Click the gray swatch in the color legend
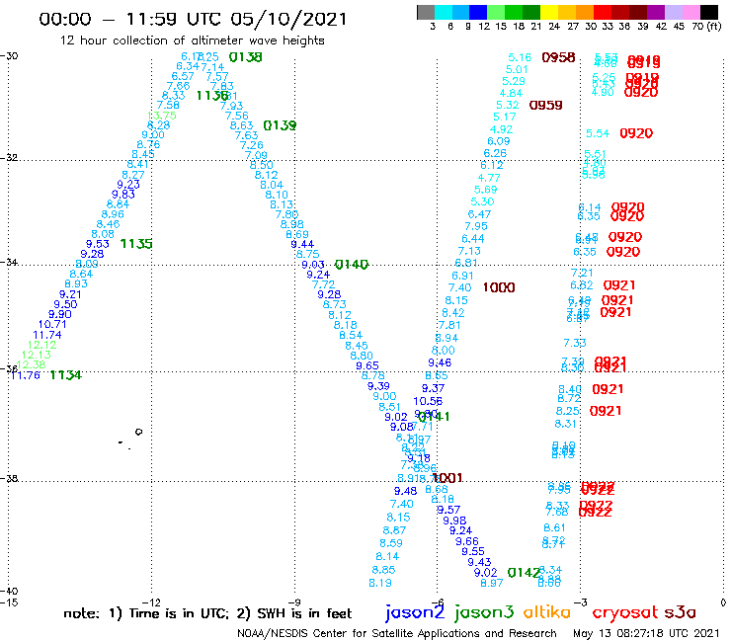The width and height of the screenshot is (731, 642). point(426,12)
